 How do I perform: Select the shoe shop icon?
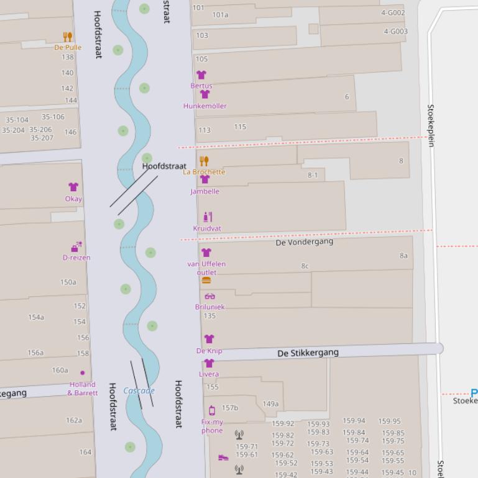(223, 458)
